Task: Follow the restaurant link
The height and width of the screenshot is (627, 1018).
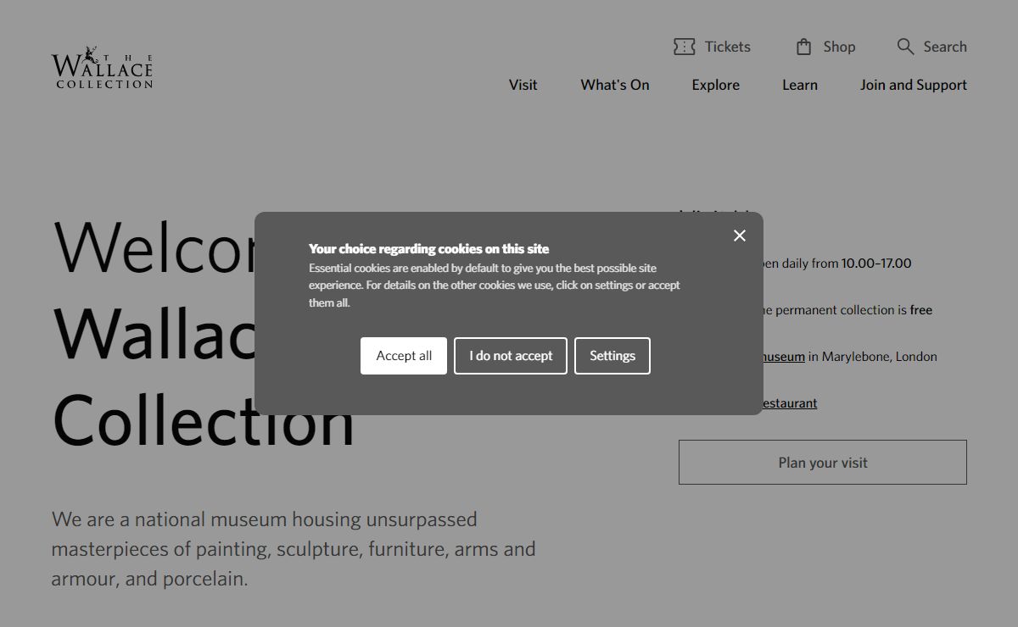Action: tap(791, 403)
